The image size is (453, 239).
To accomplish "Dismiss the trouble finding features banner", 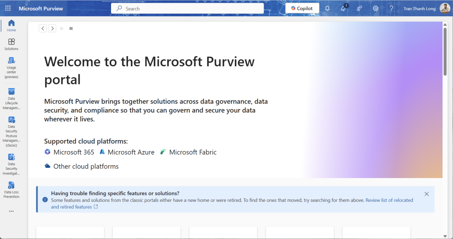I will coord(426,194).
